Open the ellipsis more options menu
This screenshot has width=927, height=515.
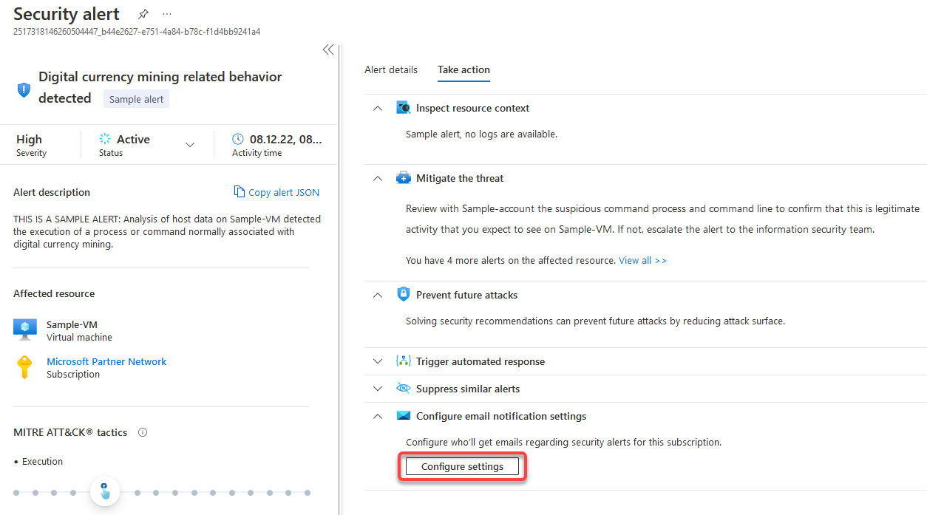(166, 13)
